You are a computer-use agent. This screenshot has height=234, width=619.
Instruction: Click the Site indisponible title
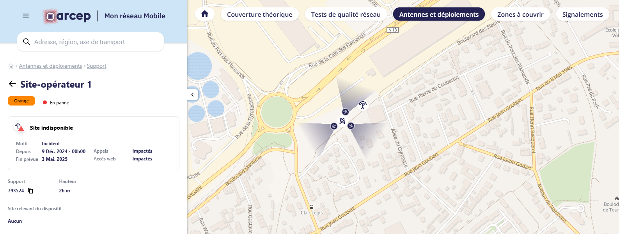(51, 128)
